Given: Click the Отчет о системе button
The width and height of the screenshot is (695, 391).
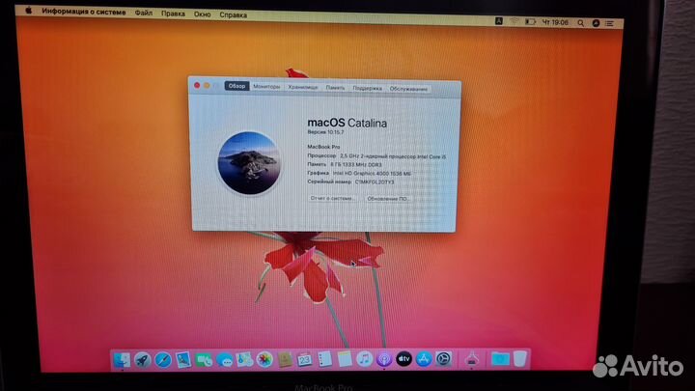Looking at the screenshot, I should tap(332, 198).
